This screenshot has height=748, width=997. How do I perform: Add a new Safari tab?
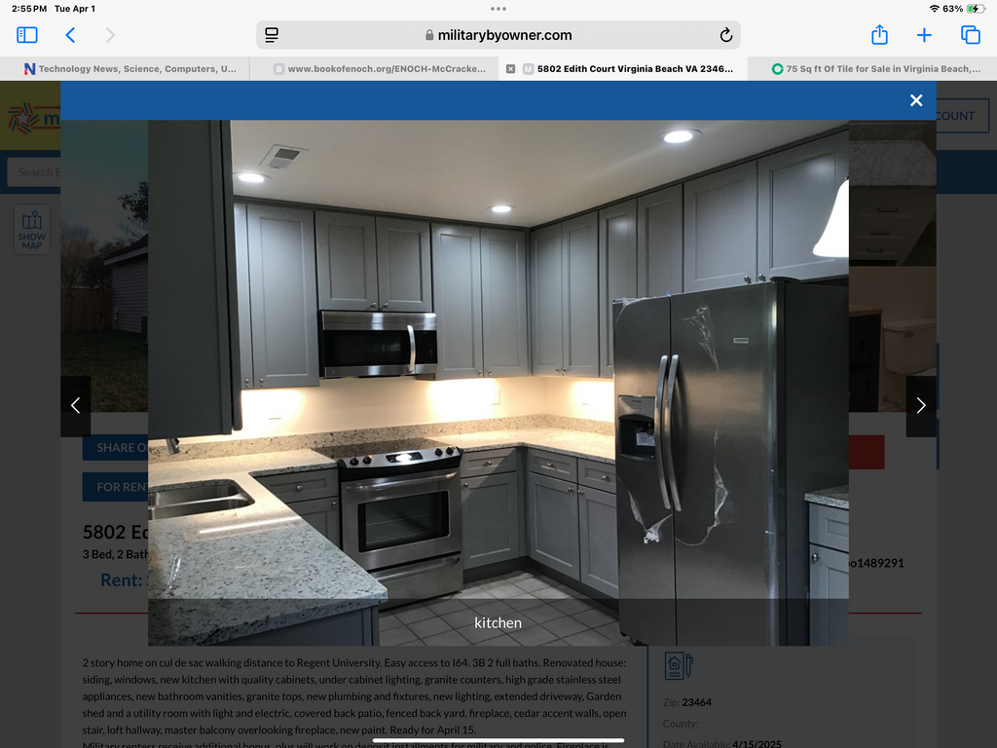tap(924, 35)
